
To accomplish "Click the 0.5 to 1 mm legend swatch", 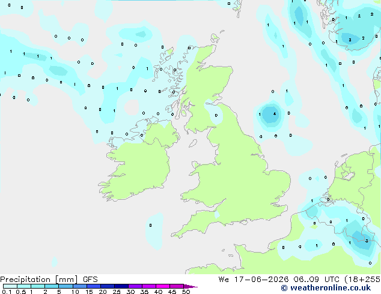I will 24,286.
